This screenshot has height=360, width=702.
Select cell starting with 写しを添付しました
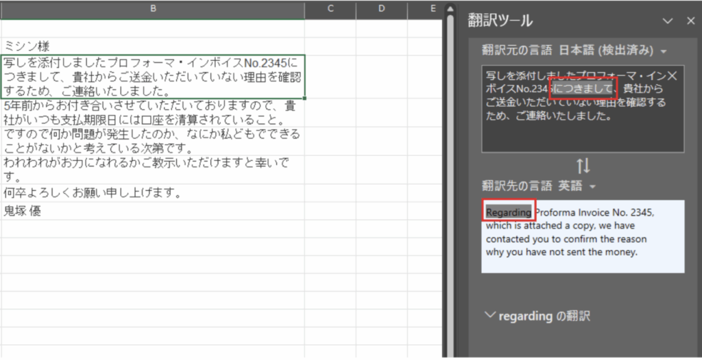(153, 77)
